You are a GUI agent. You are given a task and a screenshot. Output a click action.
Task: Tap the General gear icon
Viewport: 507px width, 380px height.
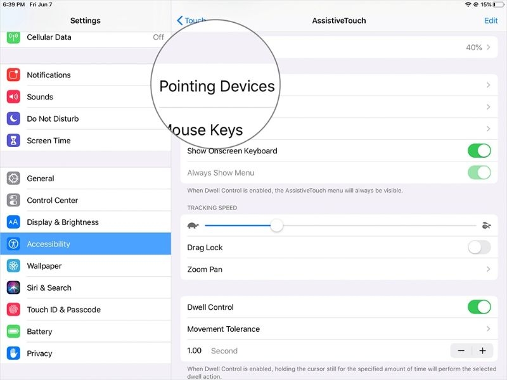(x=13, y=179)
